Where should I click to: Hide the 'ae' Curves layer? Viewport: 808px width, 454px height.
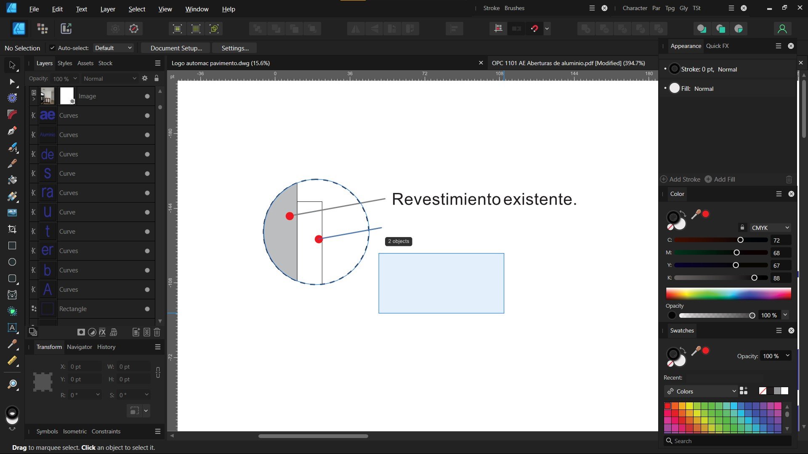pos(147,116)
